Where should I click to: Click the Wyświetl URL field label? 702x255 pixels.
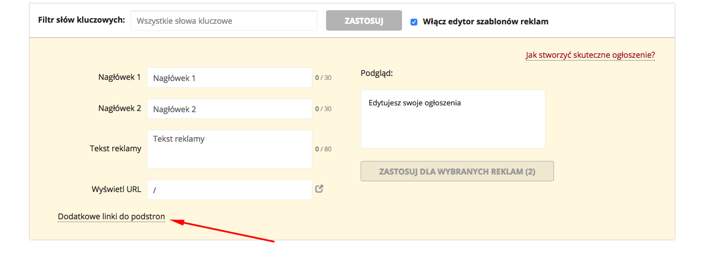[x=116, y=189]
